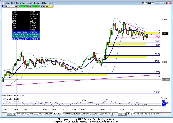Click the Div button in title bar
This screenshot has width=173, height=123.
point(149,3)
